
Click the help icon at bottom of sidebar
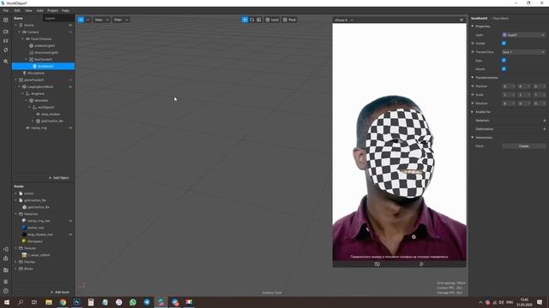click(x=6, y=291)
